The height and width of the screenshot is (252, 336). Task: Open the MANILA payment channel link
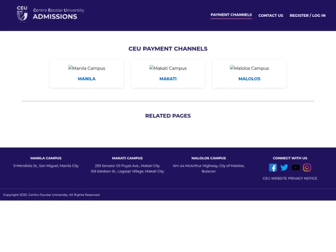86,78
